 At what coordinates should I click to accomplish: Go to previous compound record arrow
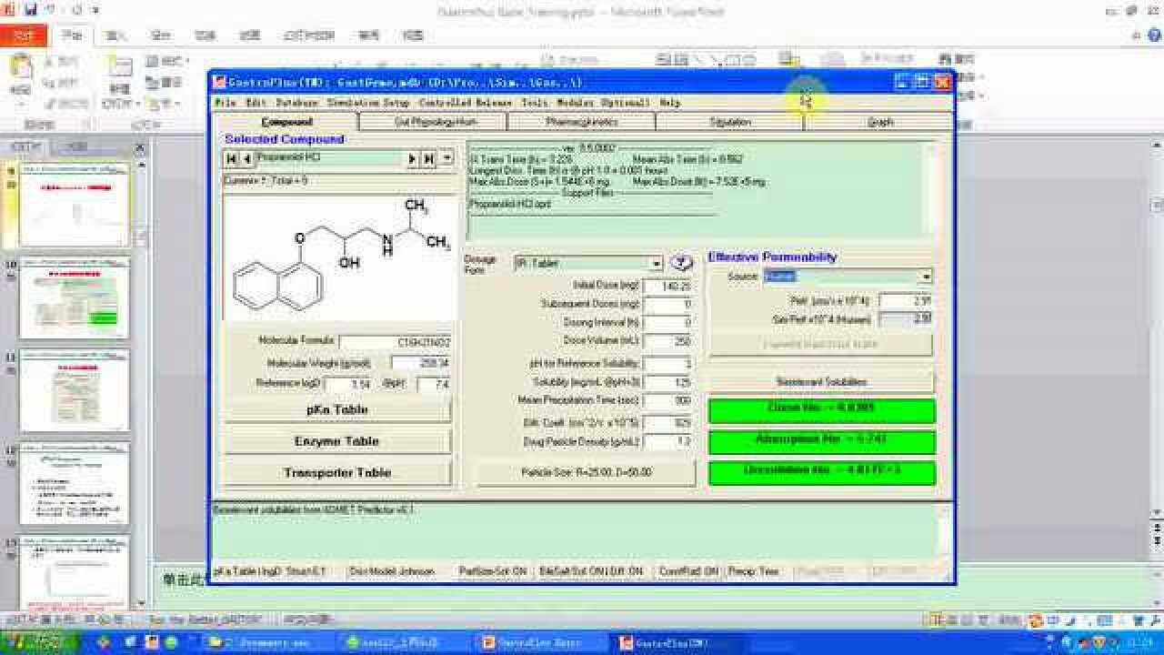[x=246, y=158]
